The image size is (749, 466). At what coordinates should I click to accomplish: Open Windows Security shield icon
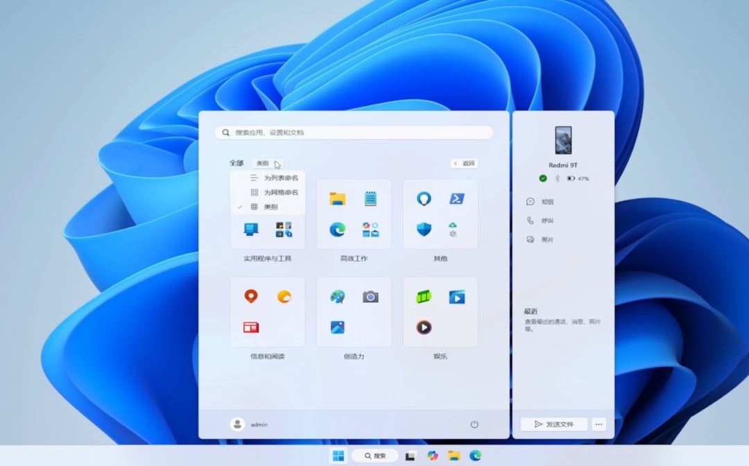tap(424, 230)
